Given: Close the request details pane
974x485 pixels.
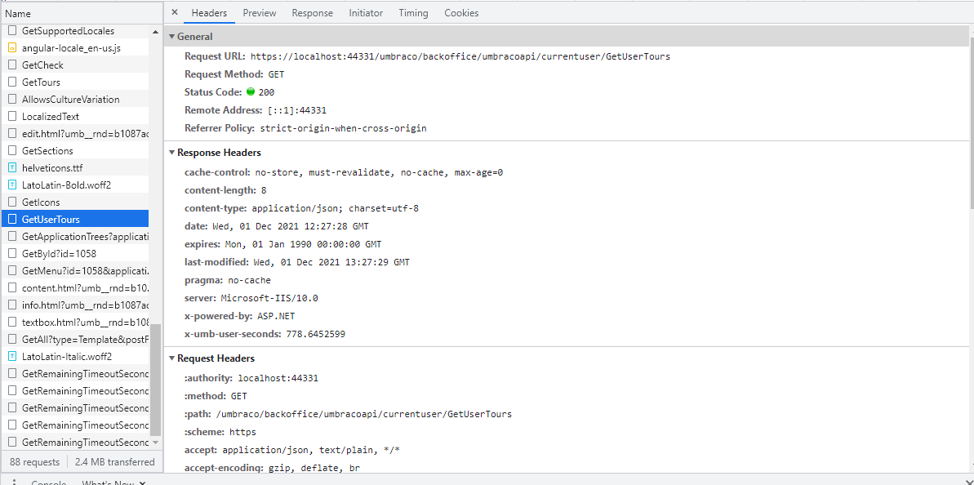Looking at the screenshot, I should (x=175, y=12).
